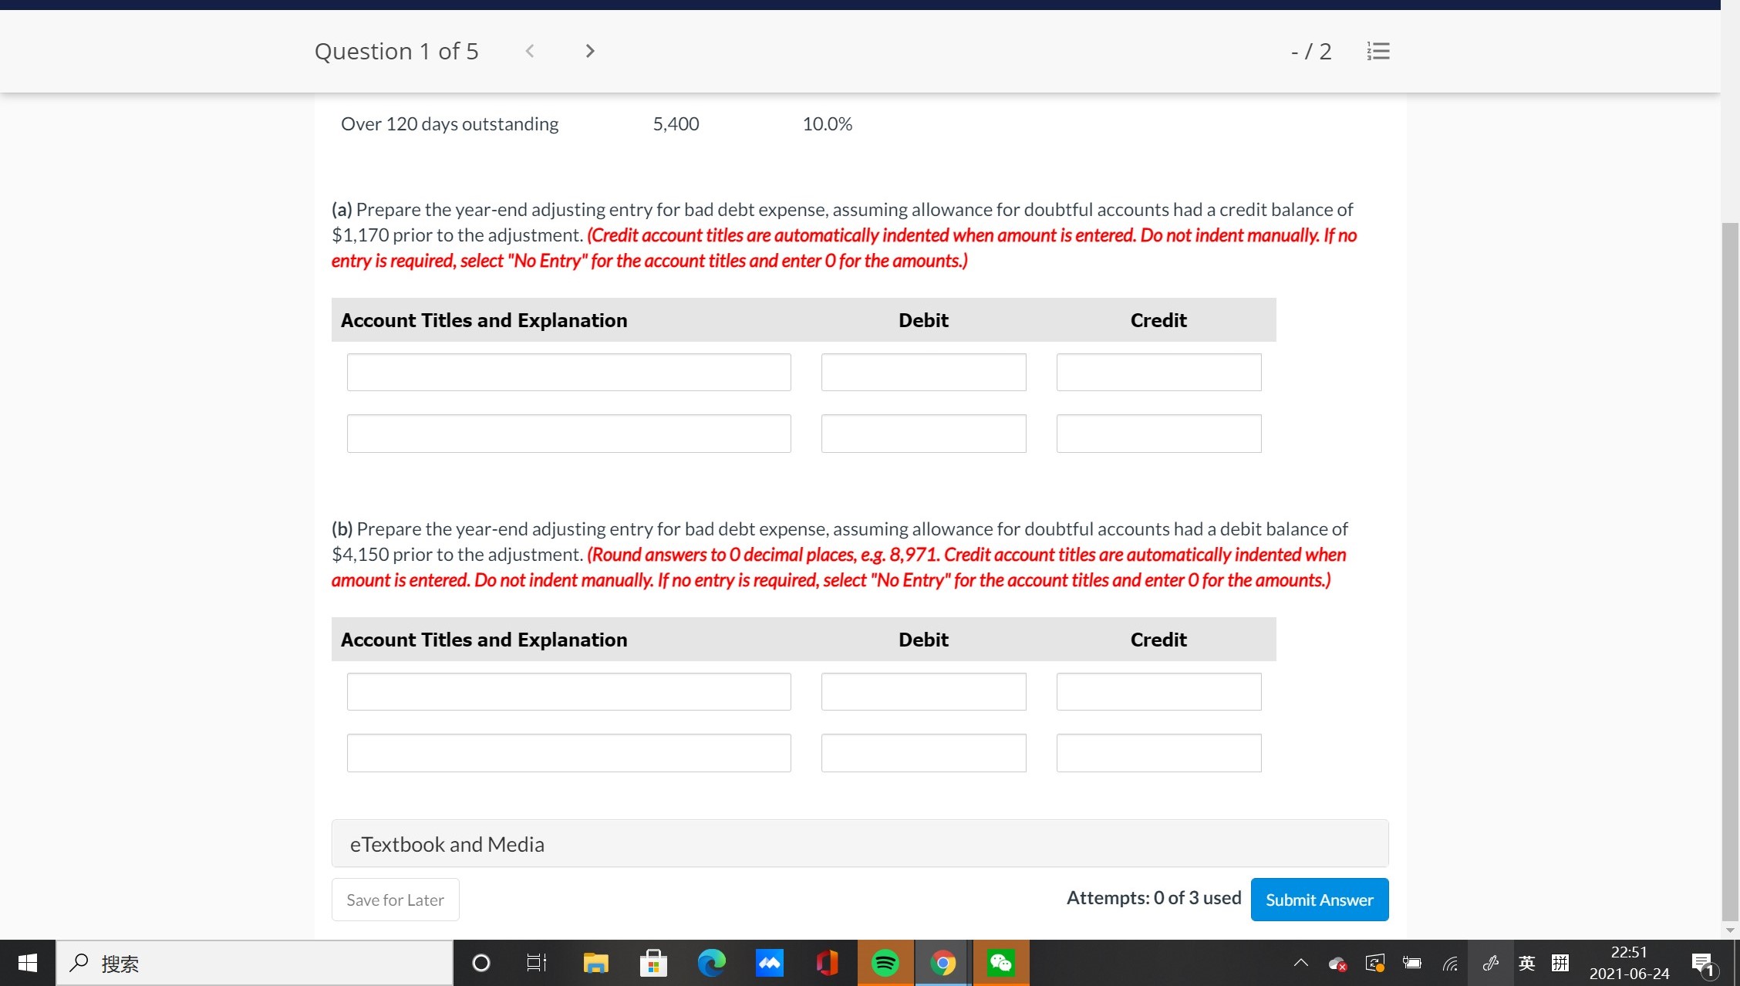This screenshot has height=986, width=1740.
Task: Toggle the pen input panel in the tray
Action: (x=1490, y=963)
